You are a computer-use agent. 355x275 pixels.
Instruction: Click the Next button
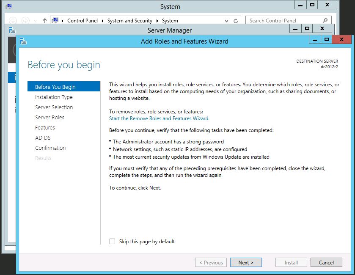tap(246, 262)
